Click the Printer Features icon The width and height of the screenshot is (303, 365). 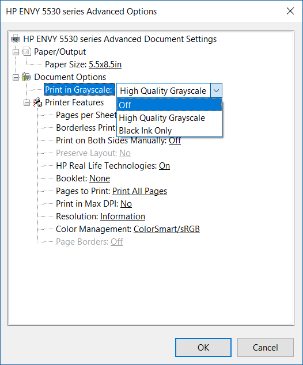click(x=37, y=102)
